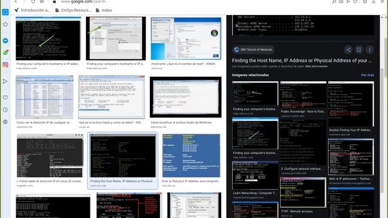Open related 'Public Knowledge - How to Find' image
The width and height of the screenshot is (388, 218).
coord(303,95)
